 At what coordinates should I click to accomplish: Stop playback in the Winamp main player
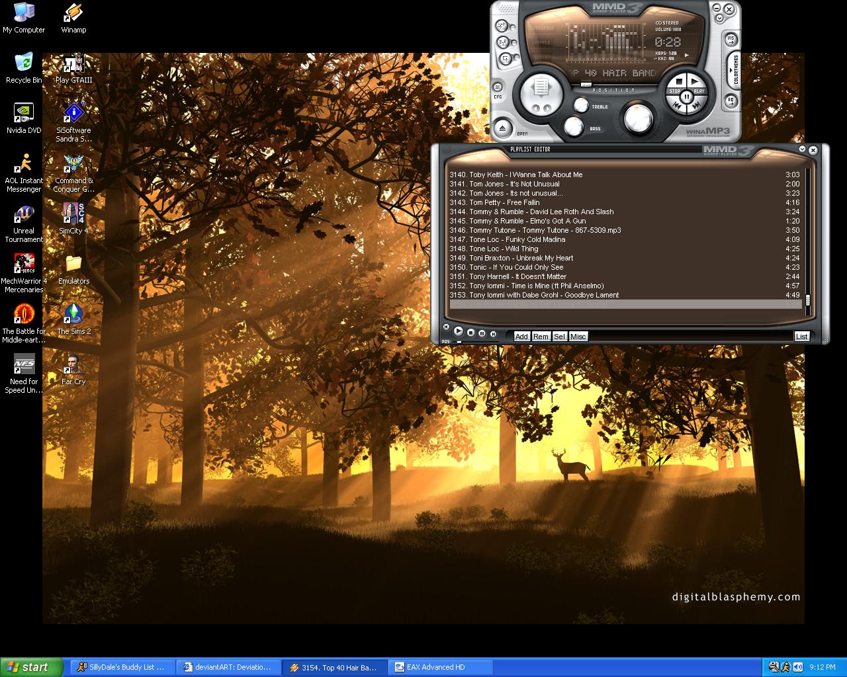676,84
